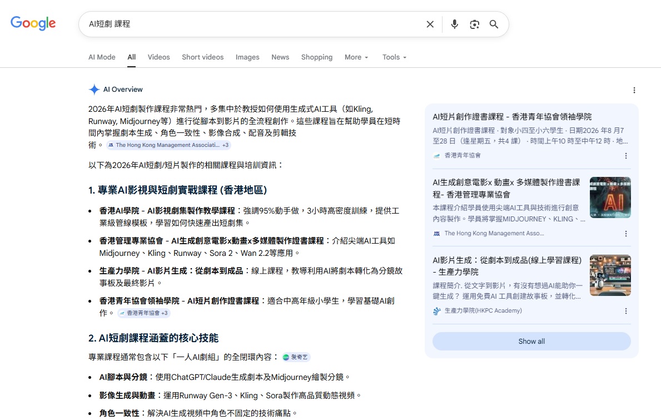Click 角色一致性 bullet text
Screen dimensions: 661x420
(120, 413)
